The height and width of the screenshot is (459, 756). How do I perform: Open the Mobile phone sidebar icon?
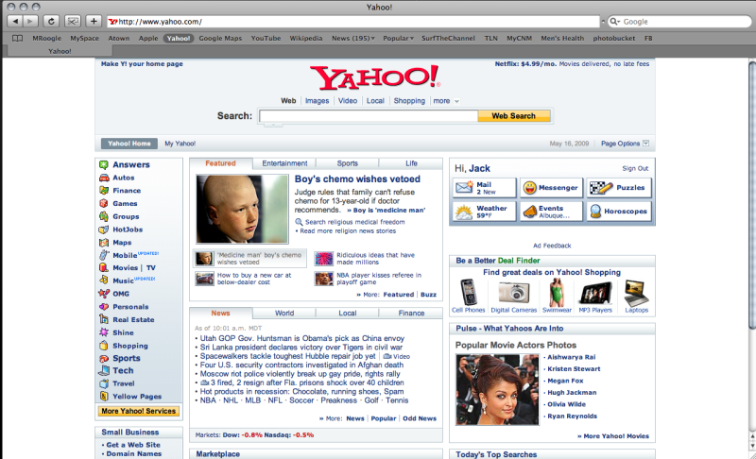104,255
